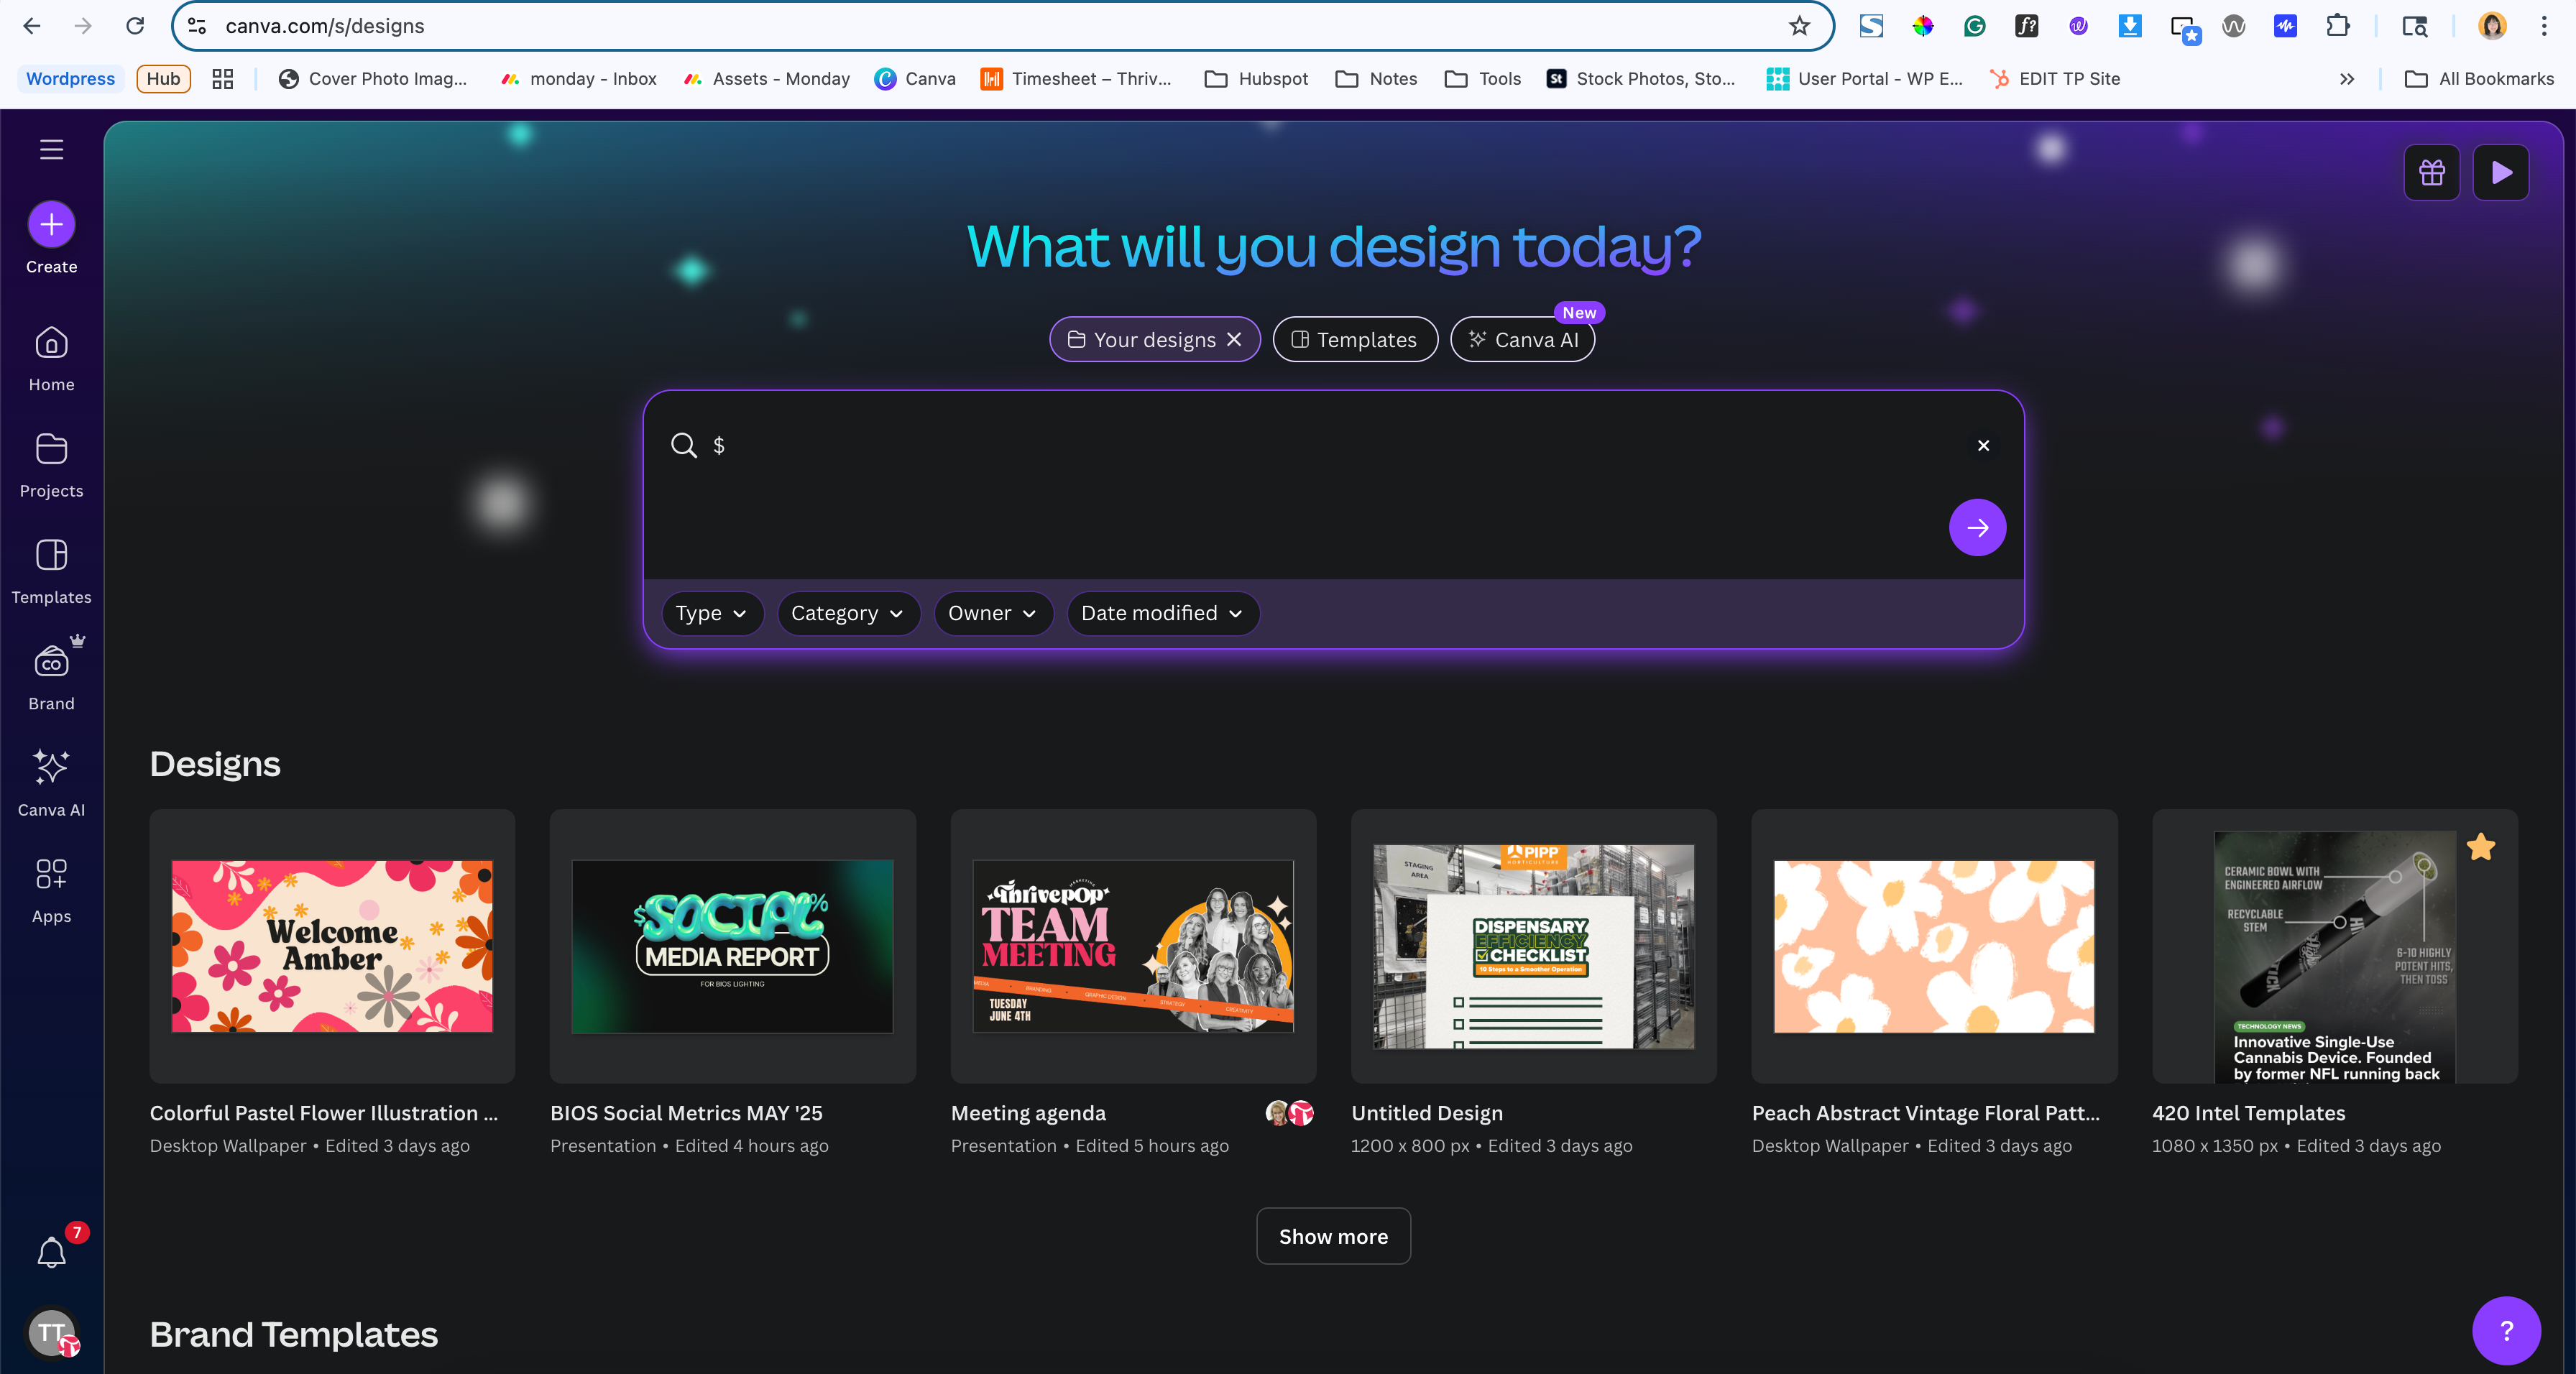Open the Hub bookmark
The image size is (2576, 1374).
163,79
